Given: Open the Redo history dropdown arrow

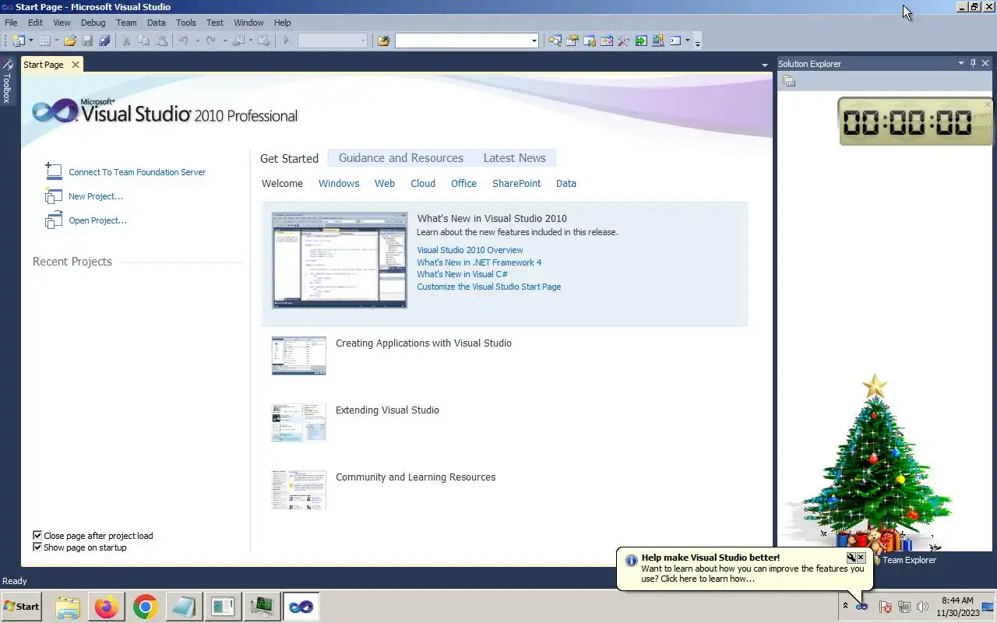Looking at the screenshot, I should pos(224,40).
